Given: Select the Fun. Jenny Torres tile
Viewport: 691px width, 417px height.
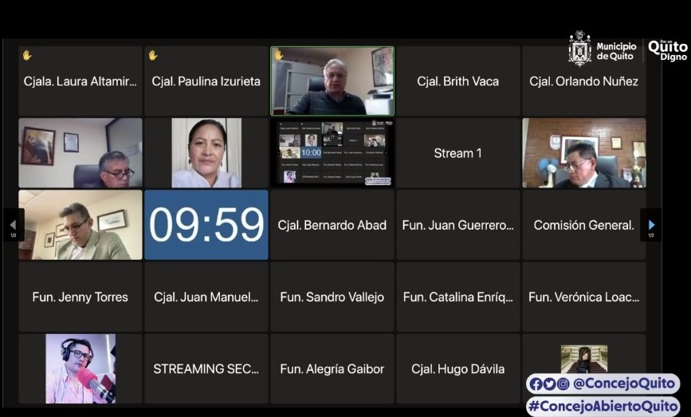Looking at the screenshot, I should [x=80, y=297].
